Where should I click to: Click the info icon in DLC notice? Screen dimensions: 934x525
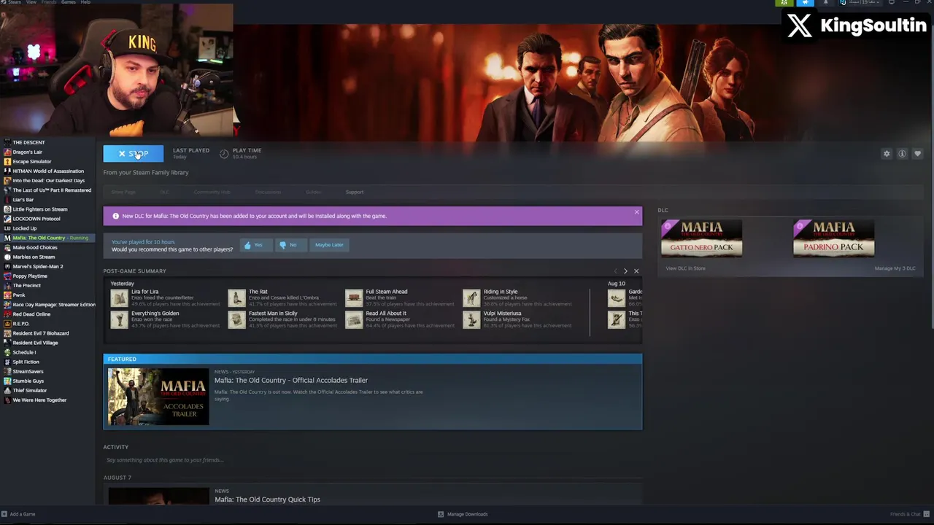(x=115, y=216)
